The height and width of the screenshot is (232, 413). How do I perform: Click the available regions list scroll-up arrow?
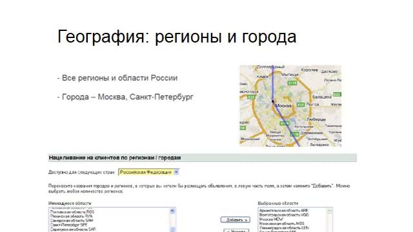[172, 211]
